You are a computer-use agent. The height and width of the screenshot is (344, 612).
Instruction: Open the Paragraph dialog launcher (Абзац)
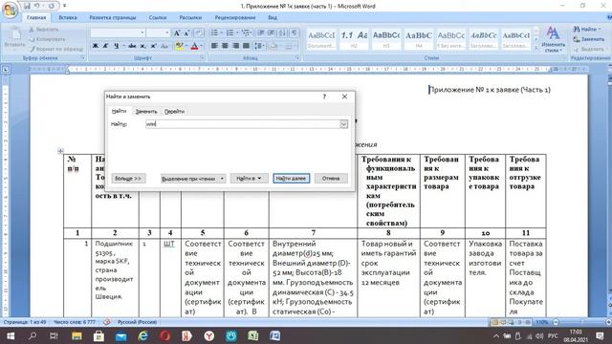[297, 57]
